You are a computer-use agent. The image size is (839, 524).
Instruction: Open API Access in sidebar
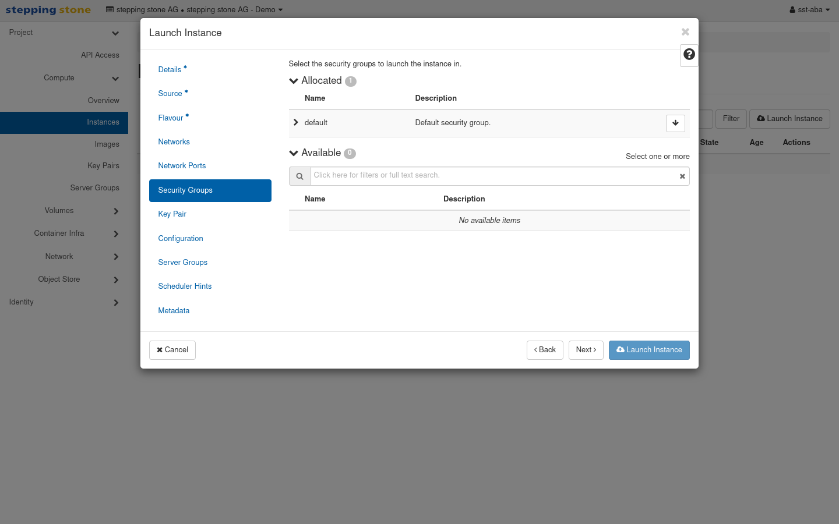pos(100,55)
